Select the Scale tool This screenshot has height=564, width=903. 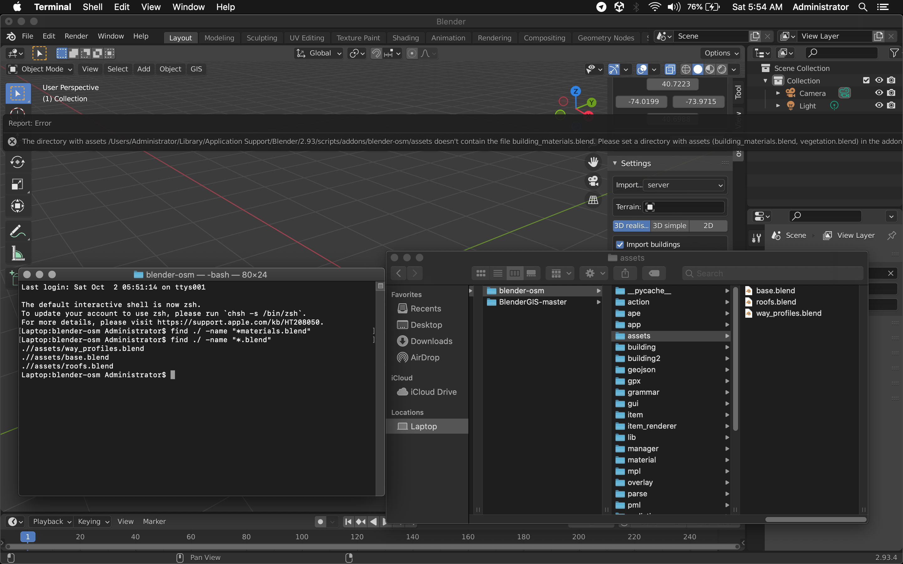click(x=17, y=184)
